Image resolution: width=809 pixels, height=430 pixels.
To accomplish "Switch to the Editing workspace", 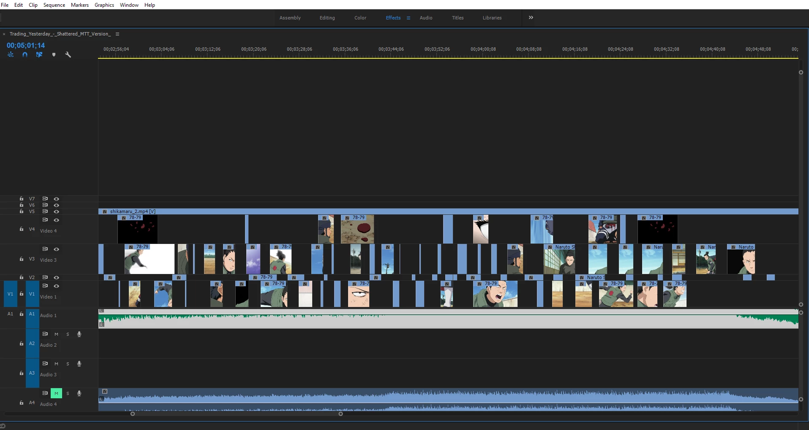I will (327, 18).
